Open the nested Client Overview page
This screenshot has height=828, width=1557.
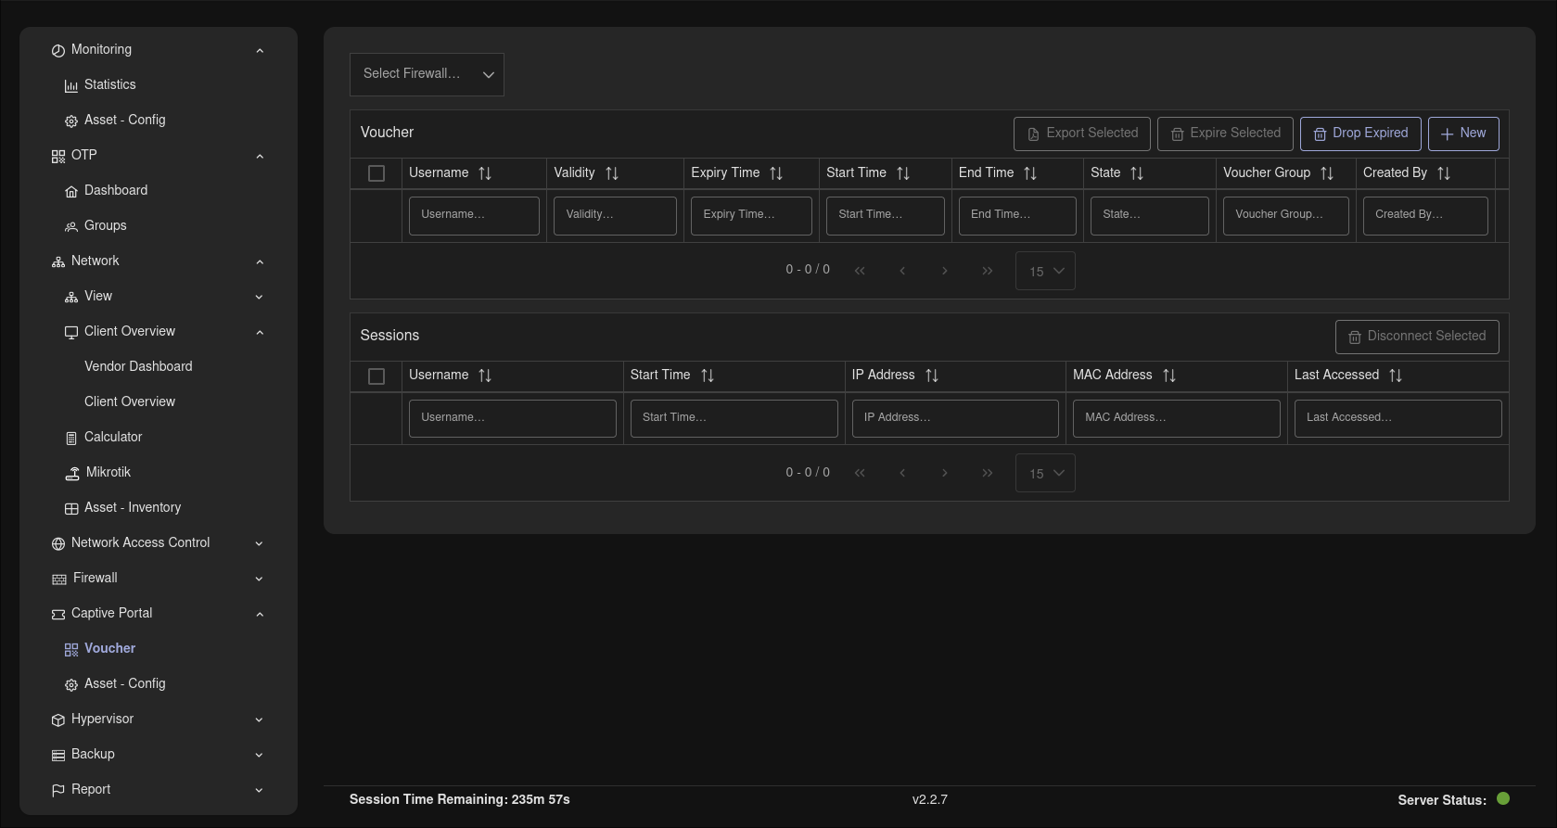tap(130, 402)
